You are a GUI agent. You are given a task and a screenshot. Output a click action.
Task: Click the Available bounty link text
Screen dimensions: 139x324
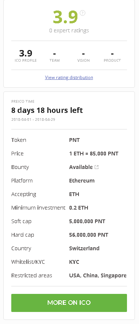81,167
